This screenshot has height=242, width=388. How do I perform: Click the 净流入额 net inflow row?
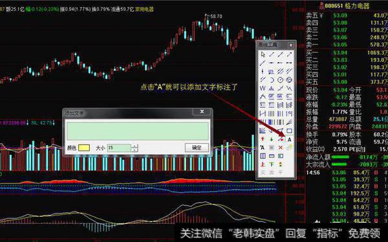tap(347, 157)
